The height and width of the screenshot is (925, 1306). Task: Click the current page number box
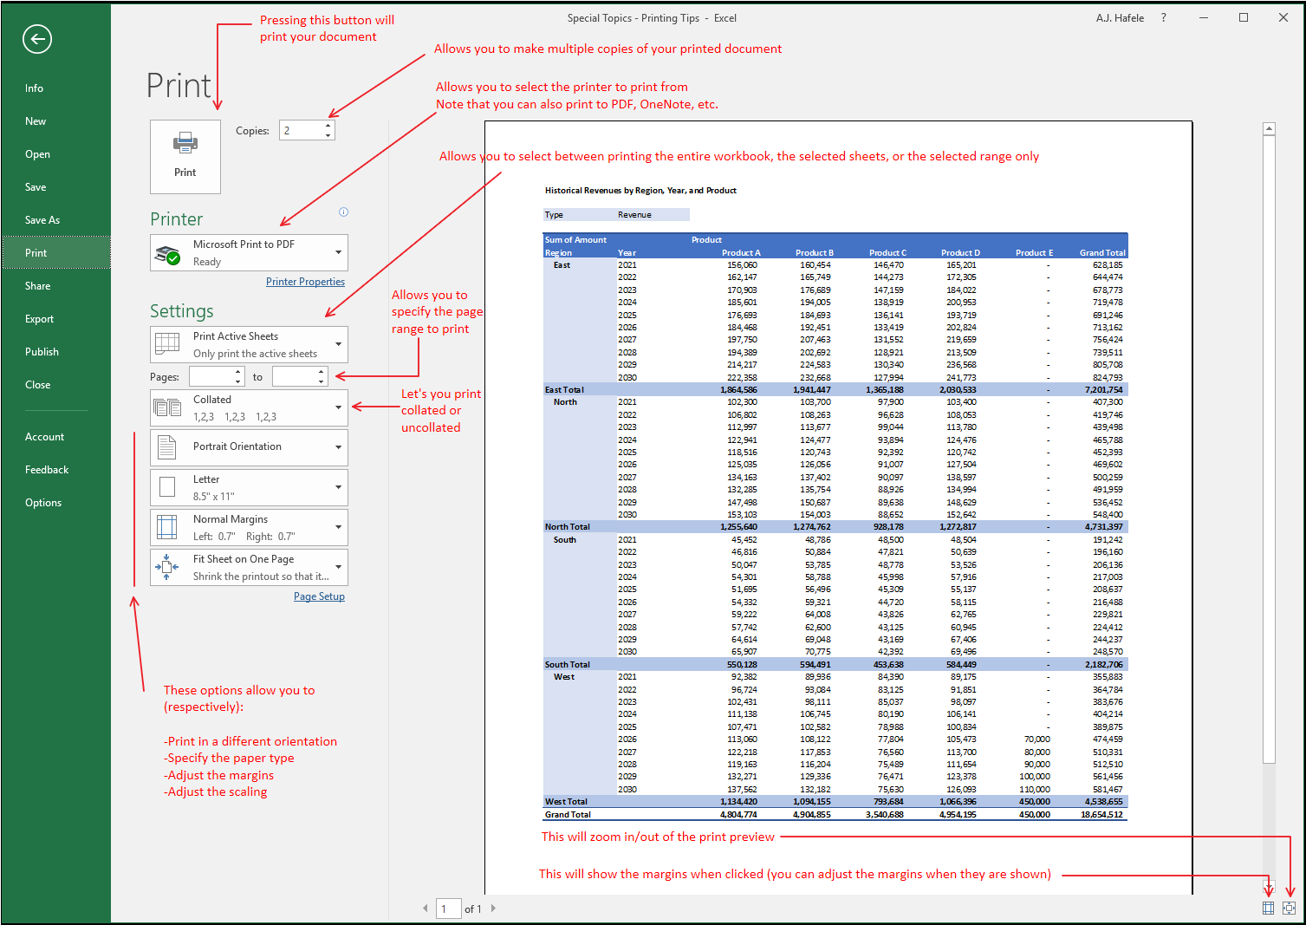click(448, 909)
